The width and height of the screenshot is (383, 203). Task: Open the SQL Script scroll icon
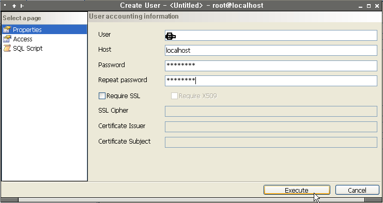pos(7,48)
